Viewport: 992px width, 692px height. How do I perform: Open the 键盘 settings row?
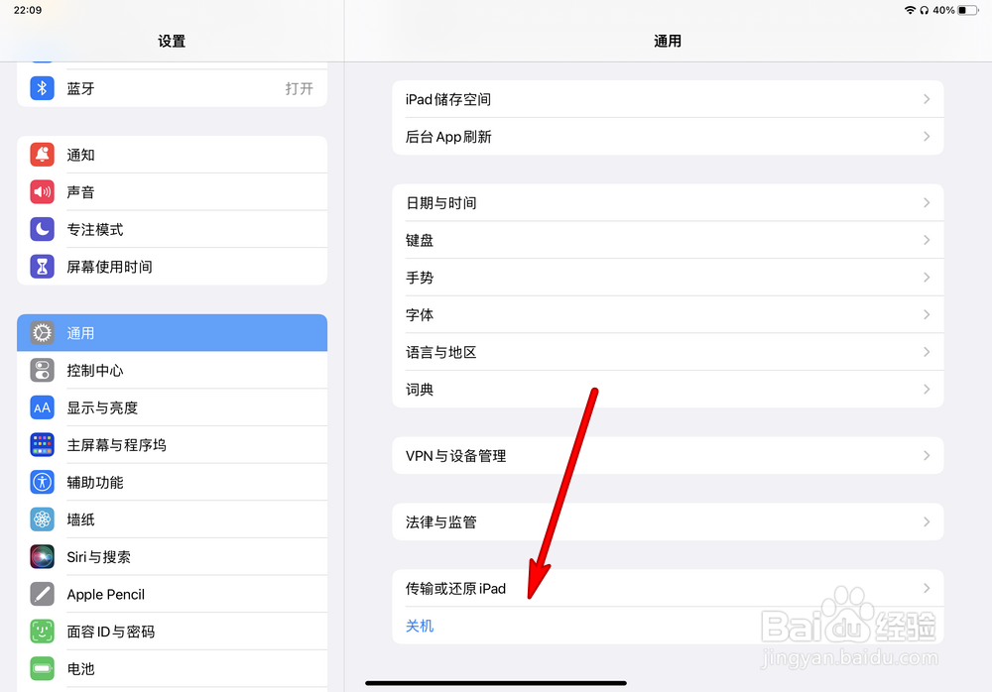point(668,240)
